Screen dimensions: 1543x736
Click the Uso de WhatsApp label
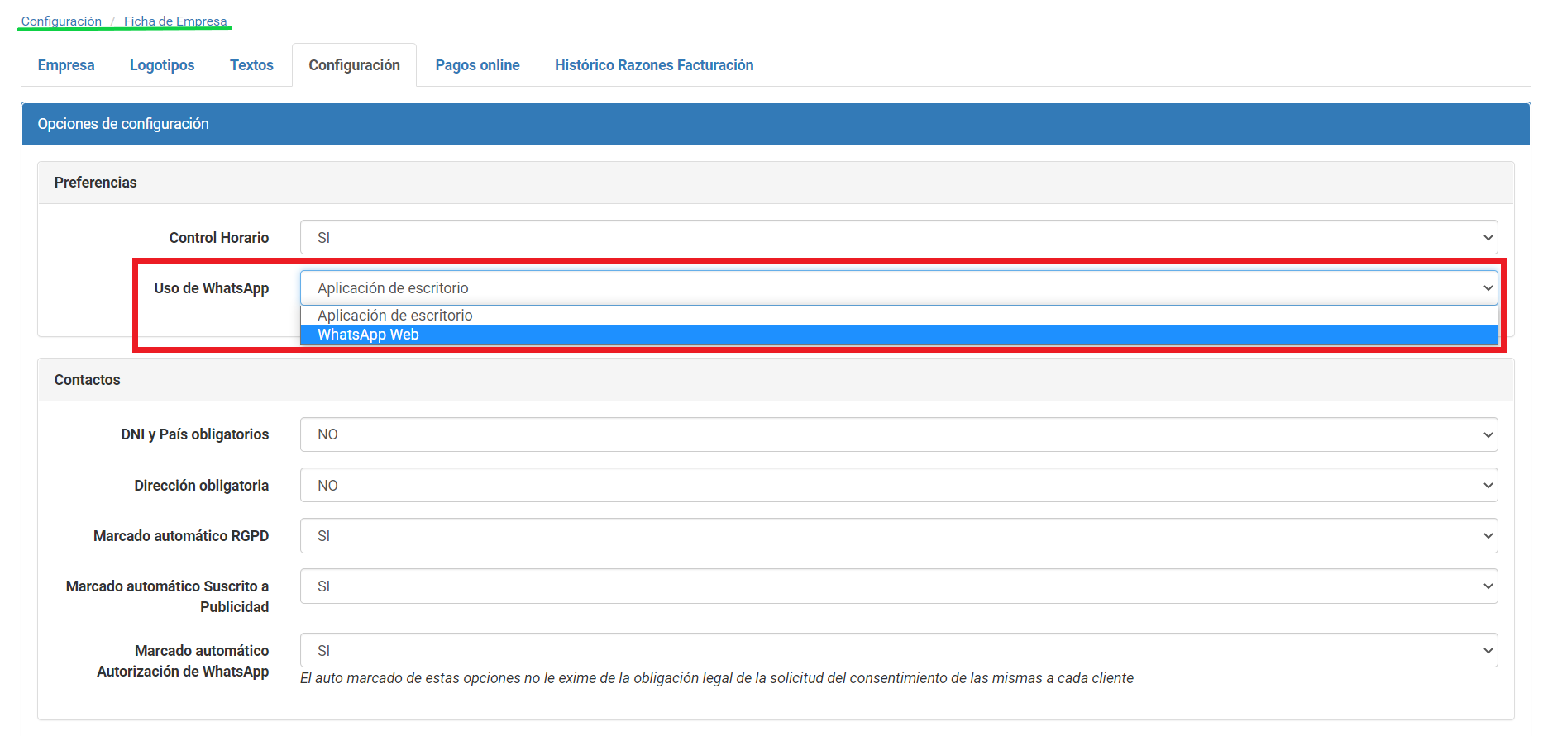tap(212, 288)
